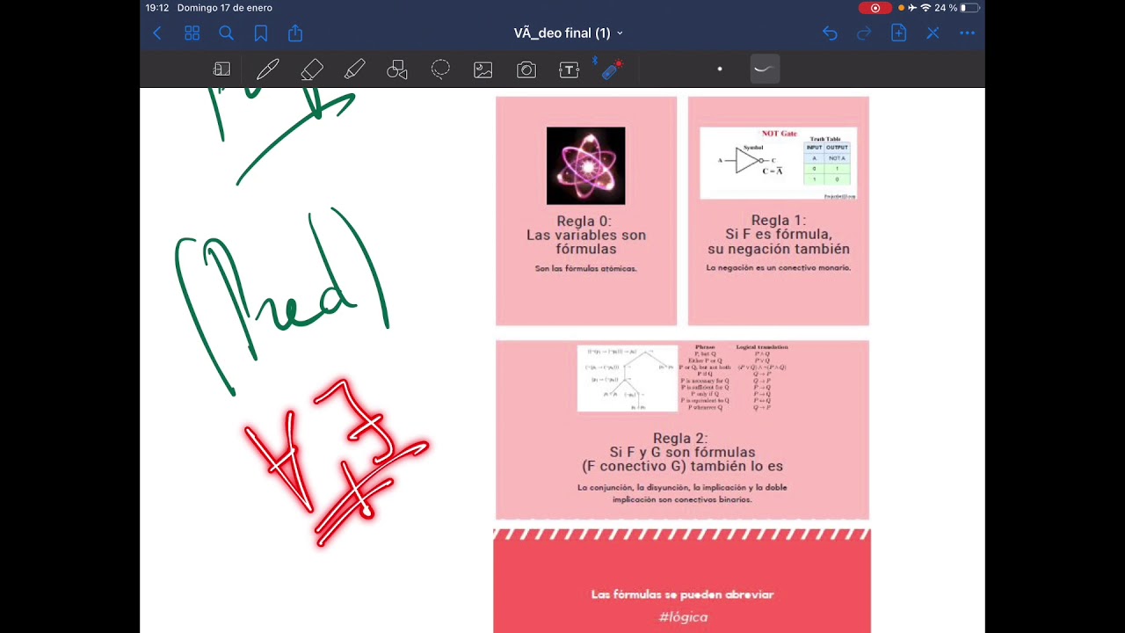The height and width of the screenshot is (633, 1125).
Task: Select the Lasso tool
Action: point(440,69)
